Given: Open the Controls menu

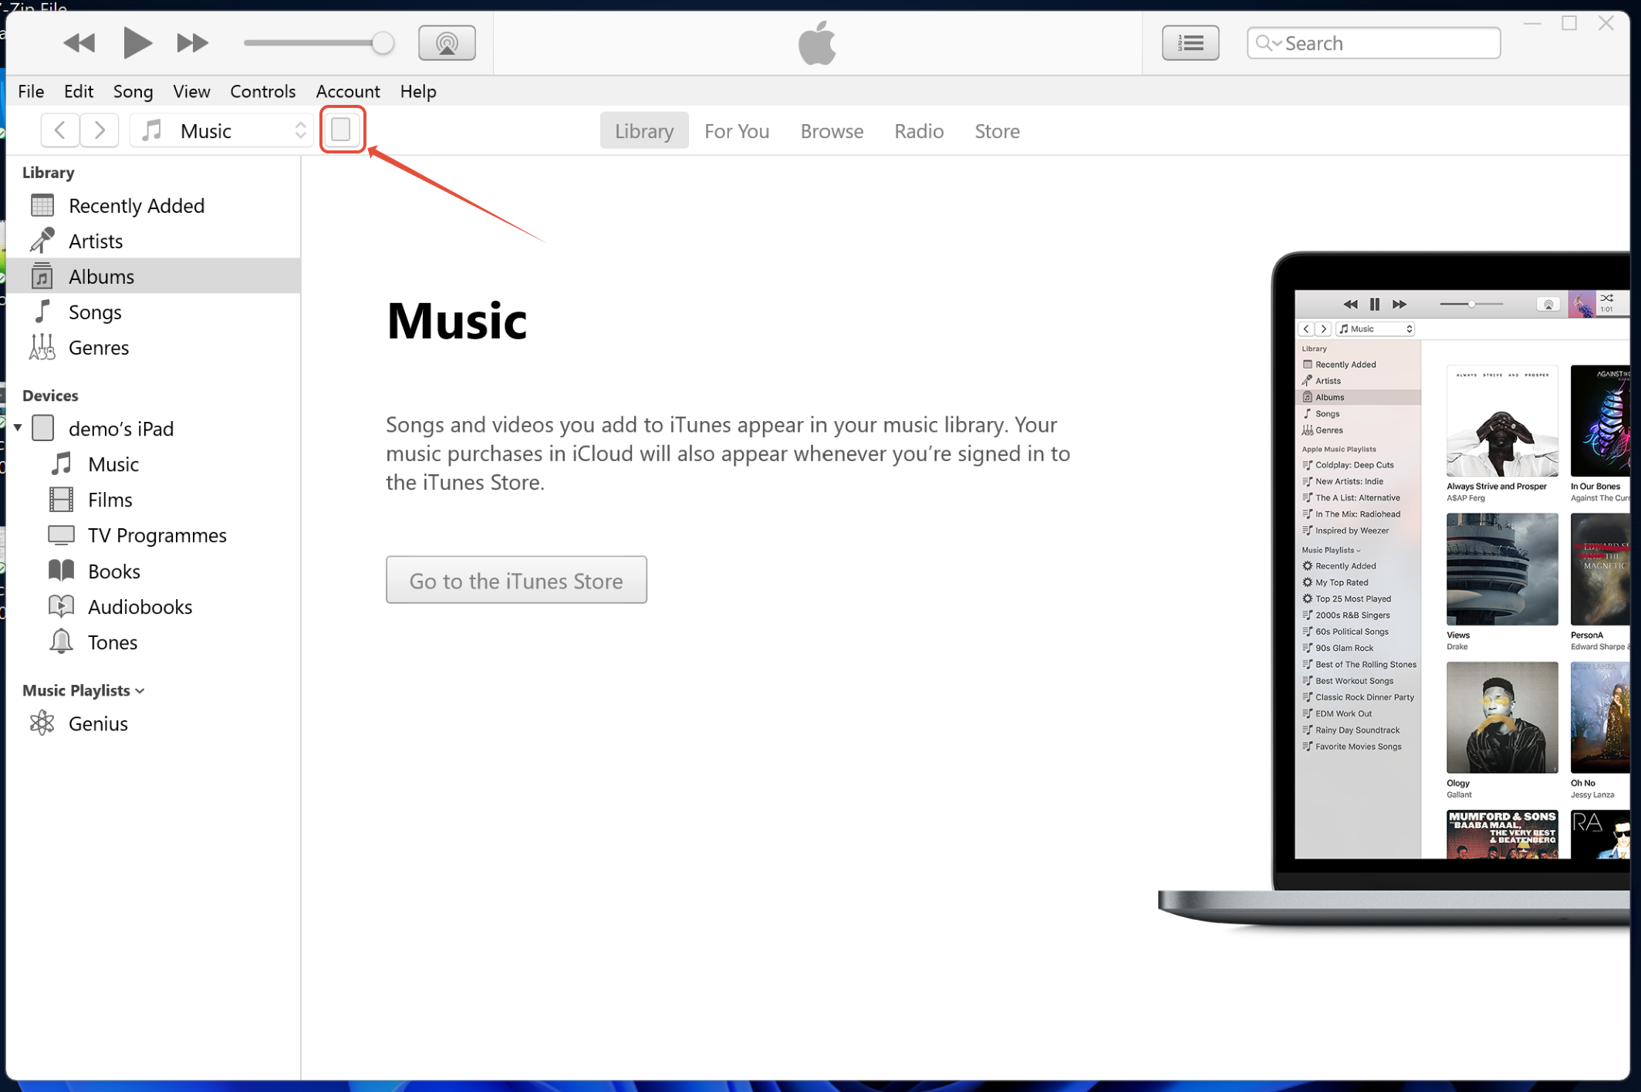Looking at the screenshot, I should click(262, 92).
